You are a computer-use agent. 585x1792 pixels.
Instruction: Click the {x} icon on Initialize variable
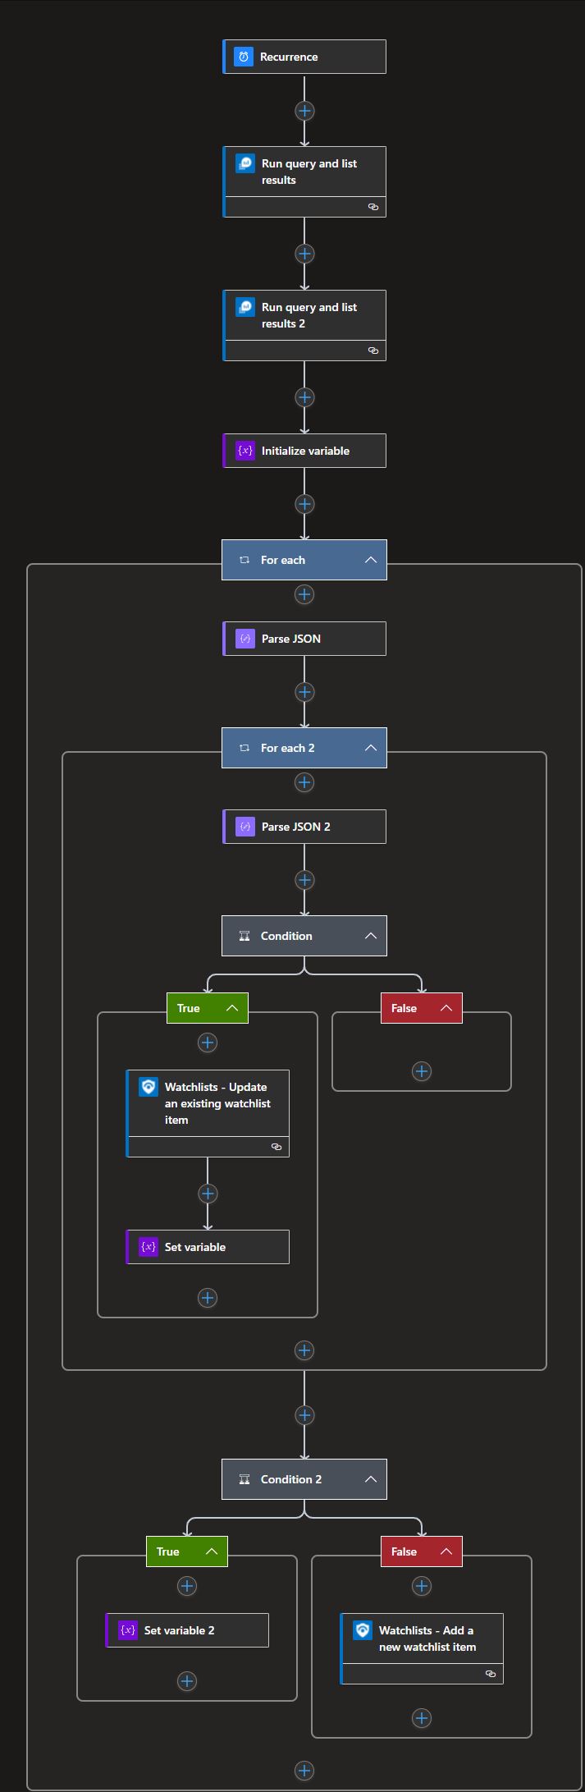pos(245,450)
